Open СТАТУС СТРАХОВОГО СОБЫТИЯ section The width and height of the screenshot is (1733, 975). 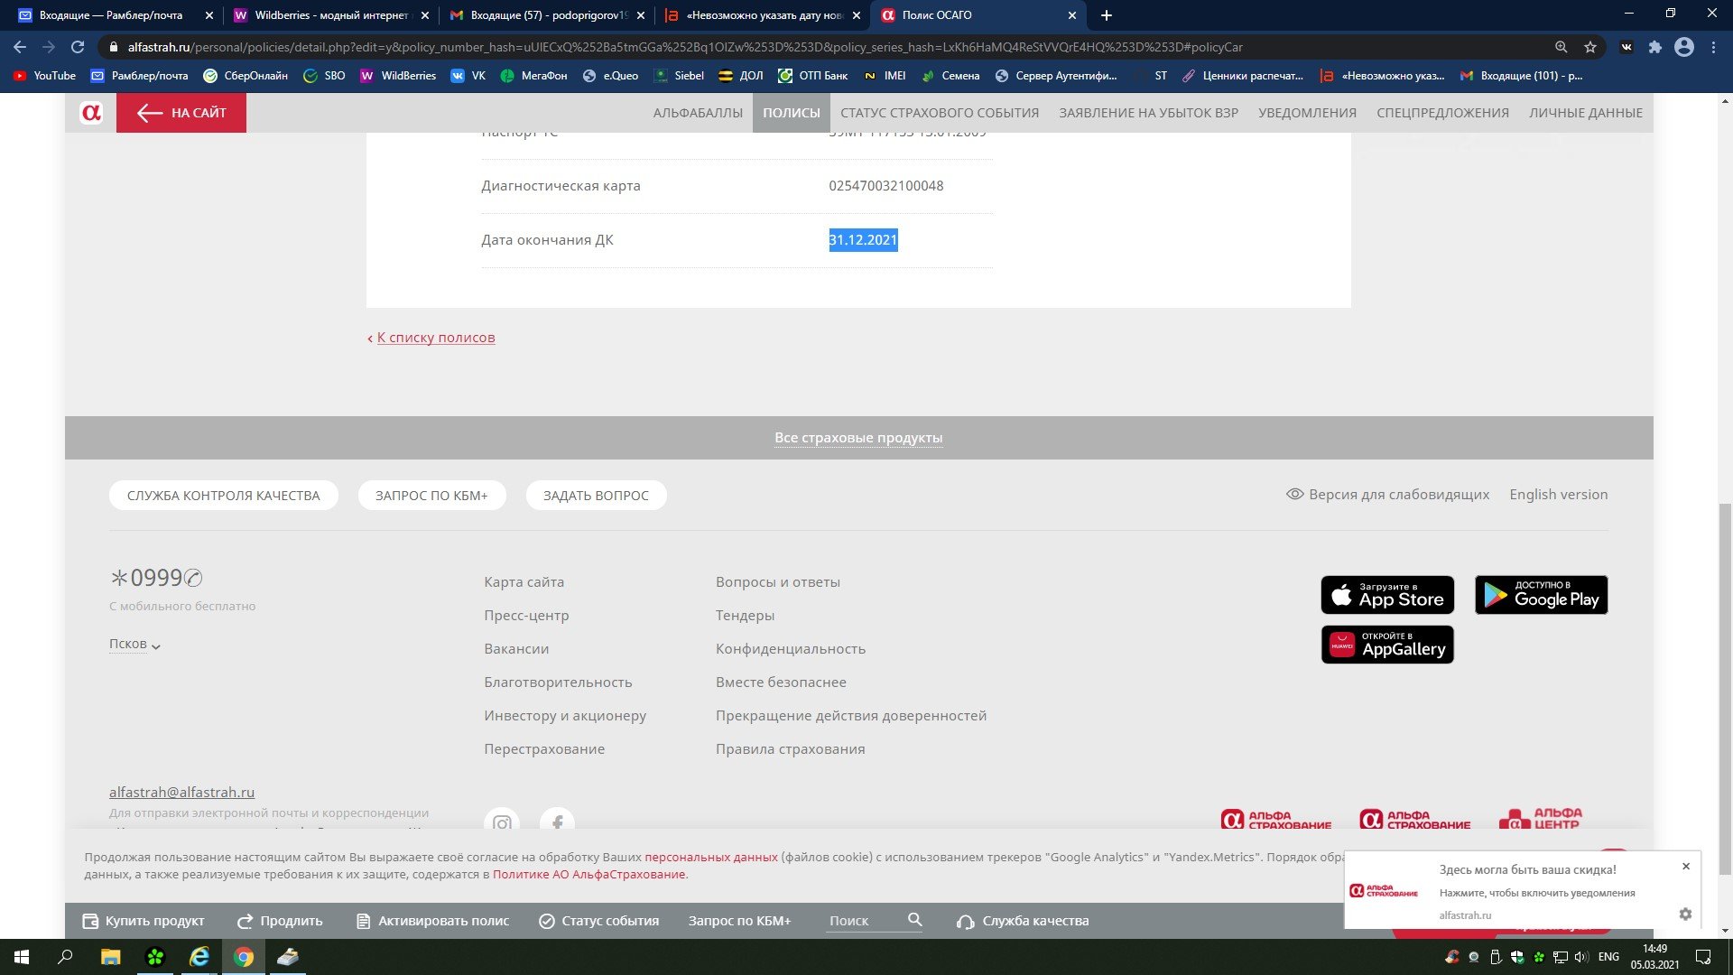tap(940, 113)
